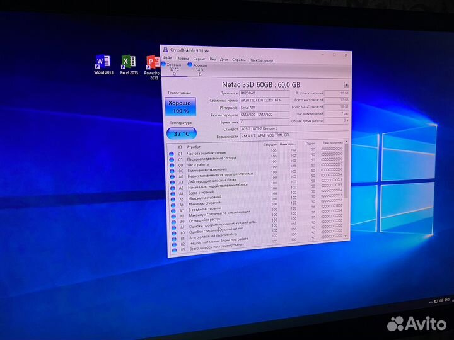
Task: Click status circle for attribute A5 row
Action: pyautogui.click(x=173, y=200)
